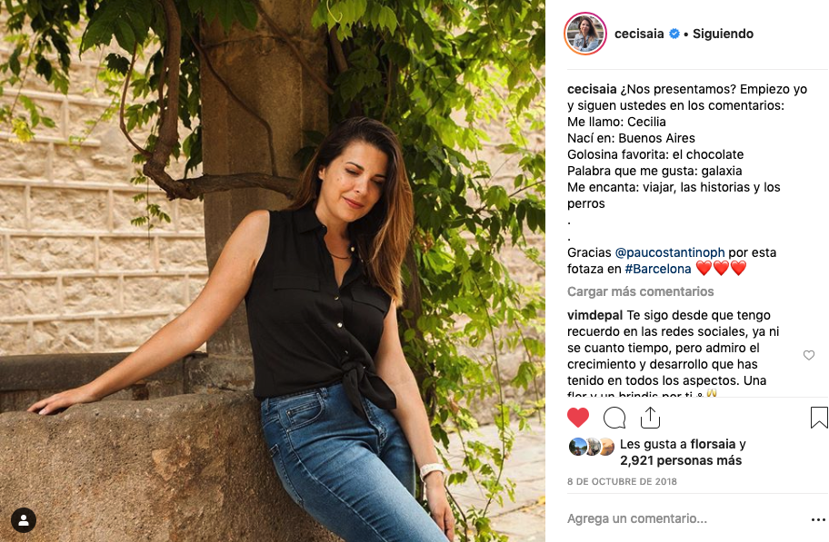View the list of 2,921 personas más
Viewport: 829px width, 542px height.
pyautogui.click(x=681, y=460)
